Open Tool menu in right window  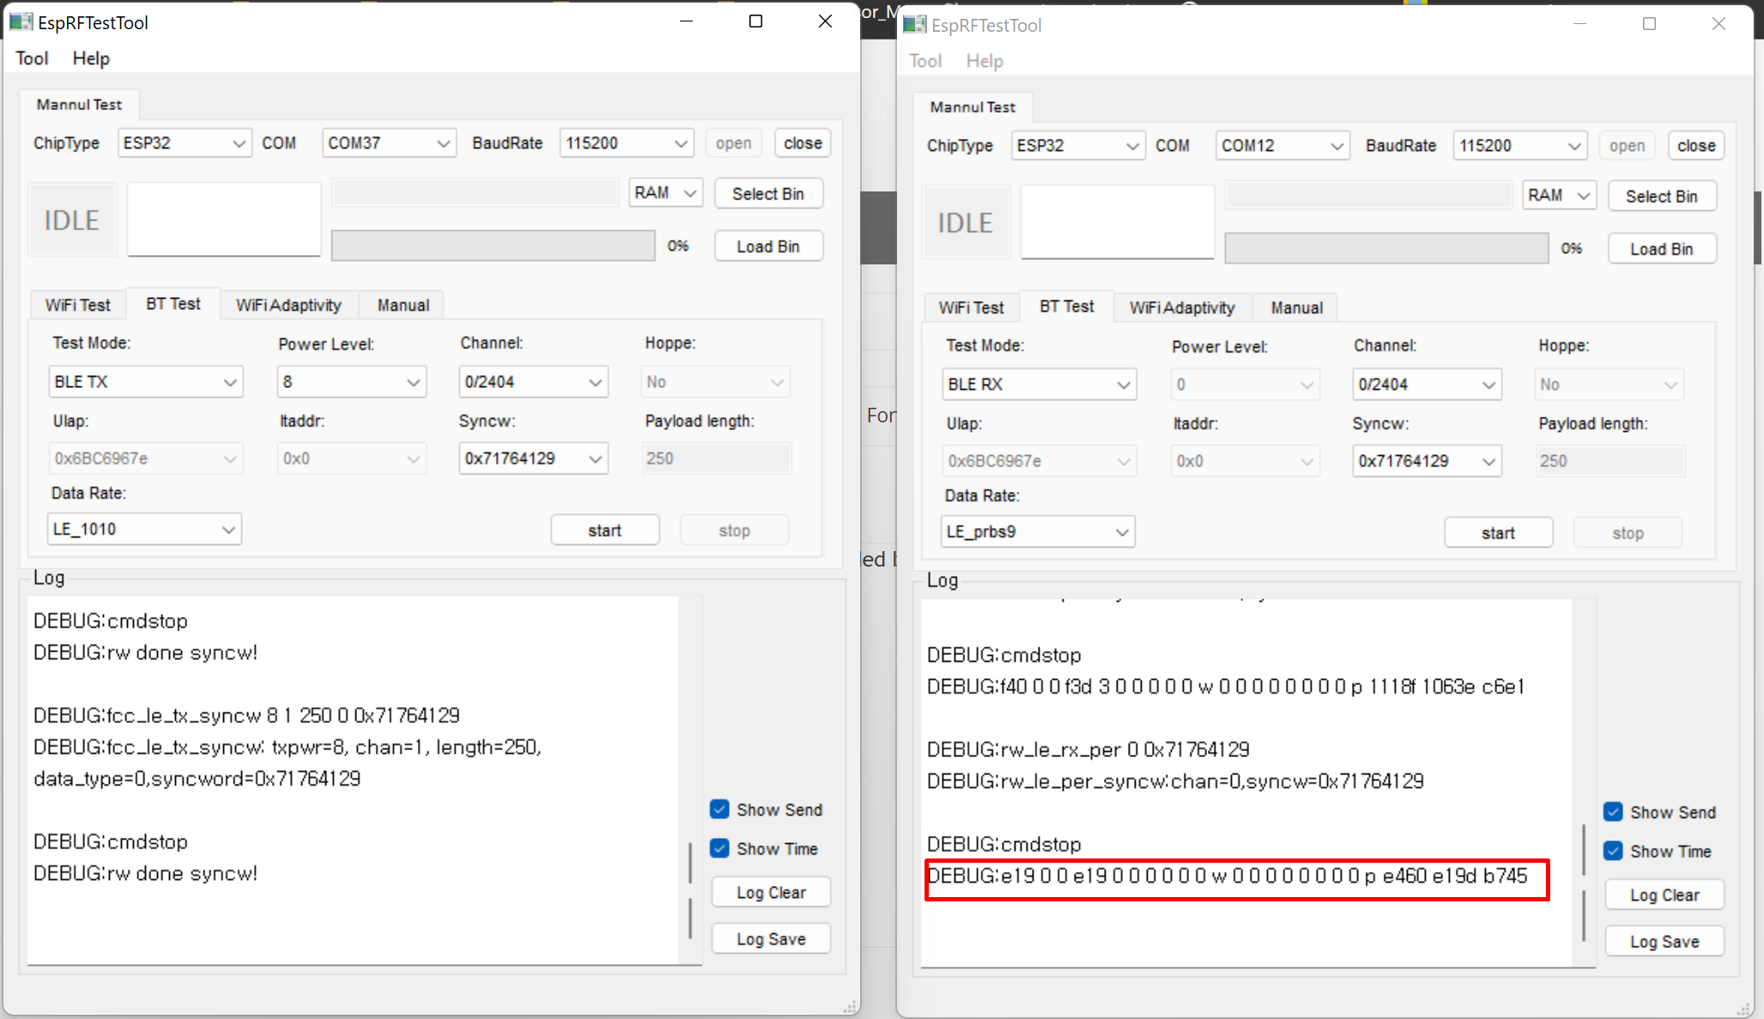coord(925,61)
